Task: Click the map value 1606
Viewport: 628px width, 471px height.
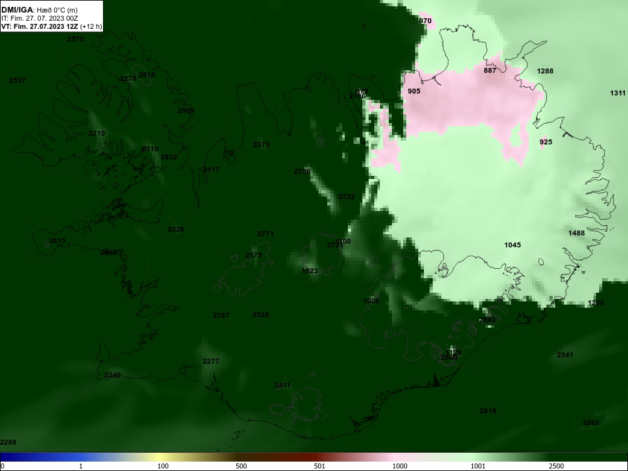Action: (371, 301)
